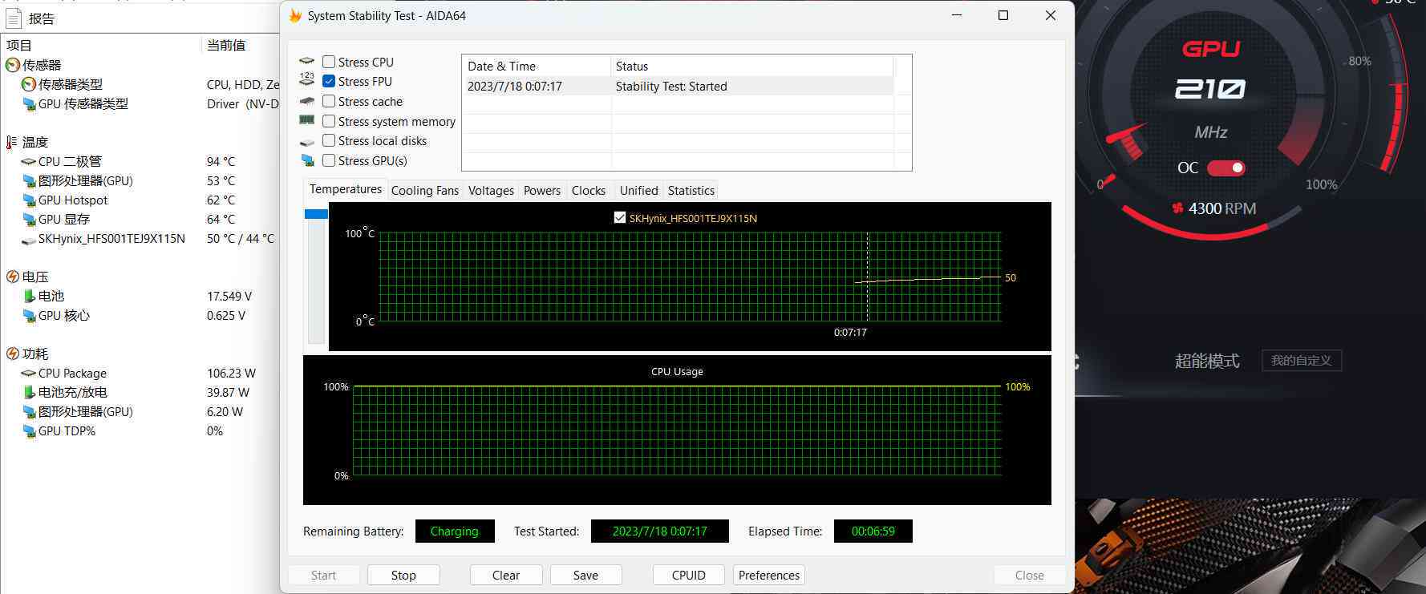Click the 温度 thermometer icon

(x=12, y=142)
